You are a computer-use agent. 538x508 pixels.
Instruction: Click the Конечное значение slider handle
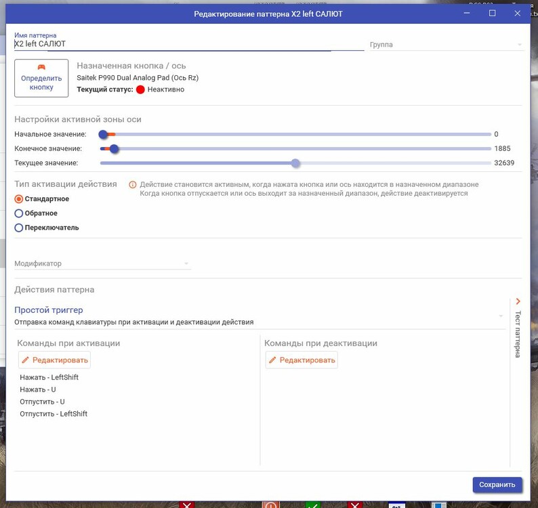(x=115, y=149)
